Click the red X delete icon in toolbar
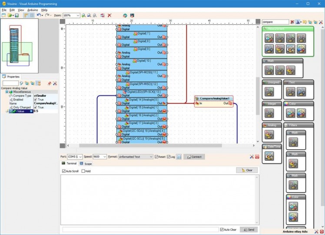This screenshot has width=325, height=235. click(109, 15)
